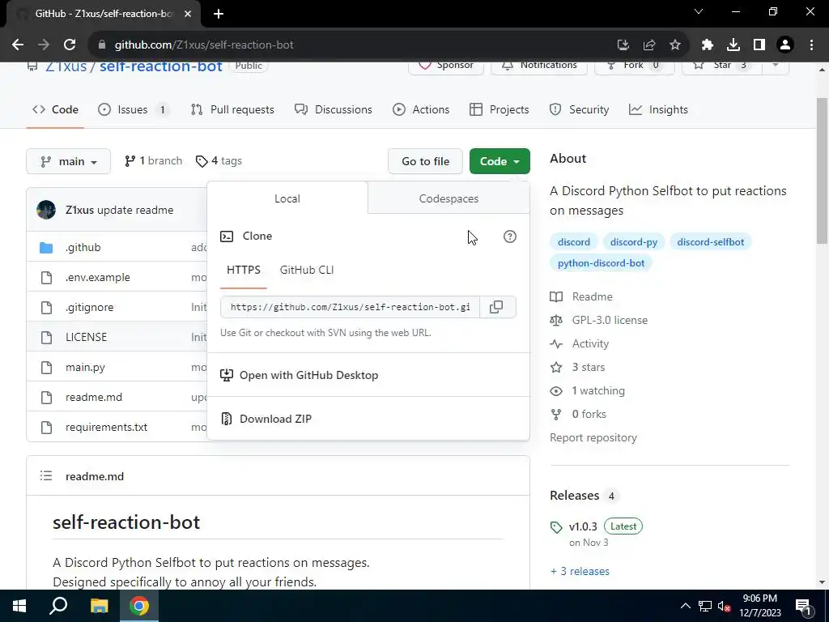This screenshot has height=622, width=829.
Task: Open the Chrome extensions puzzle icon
Action: [708, 45]
